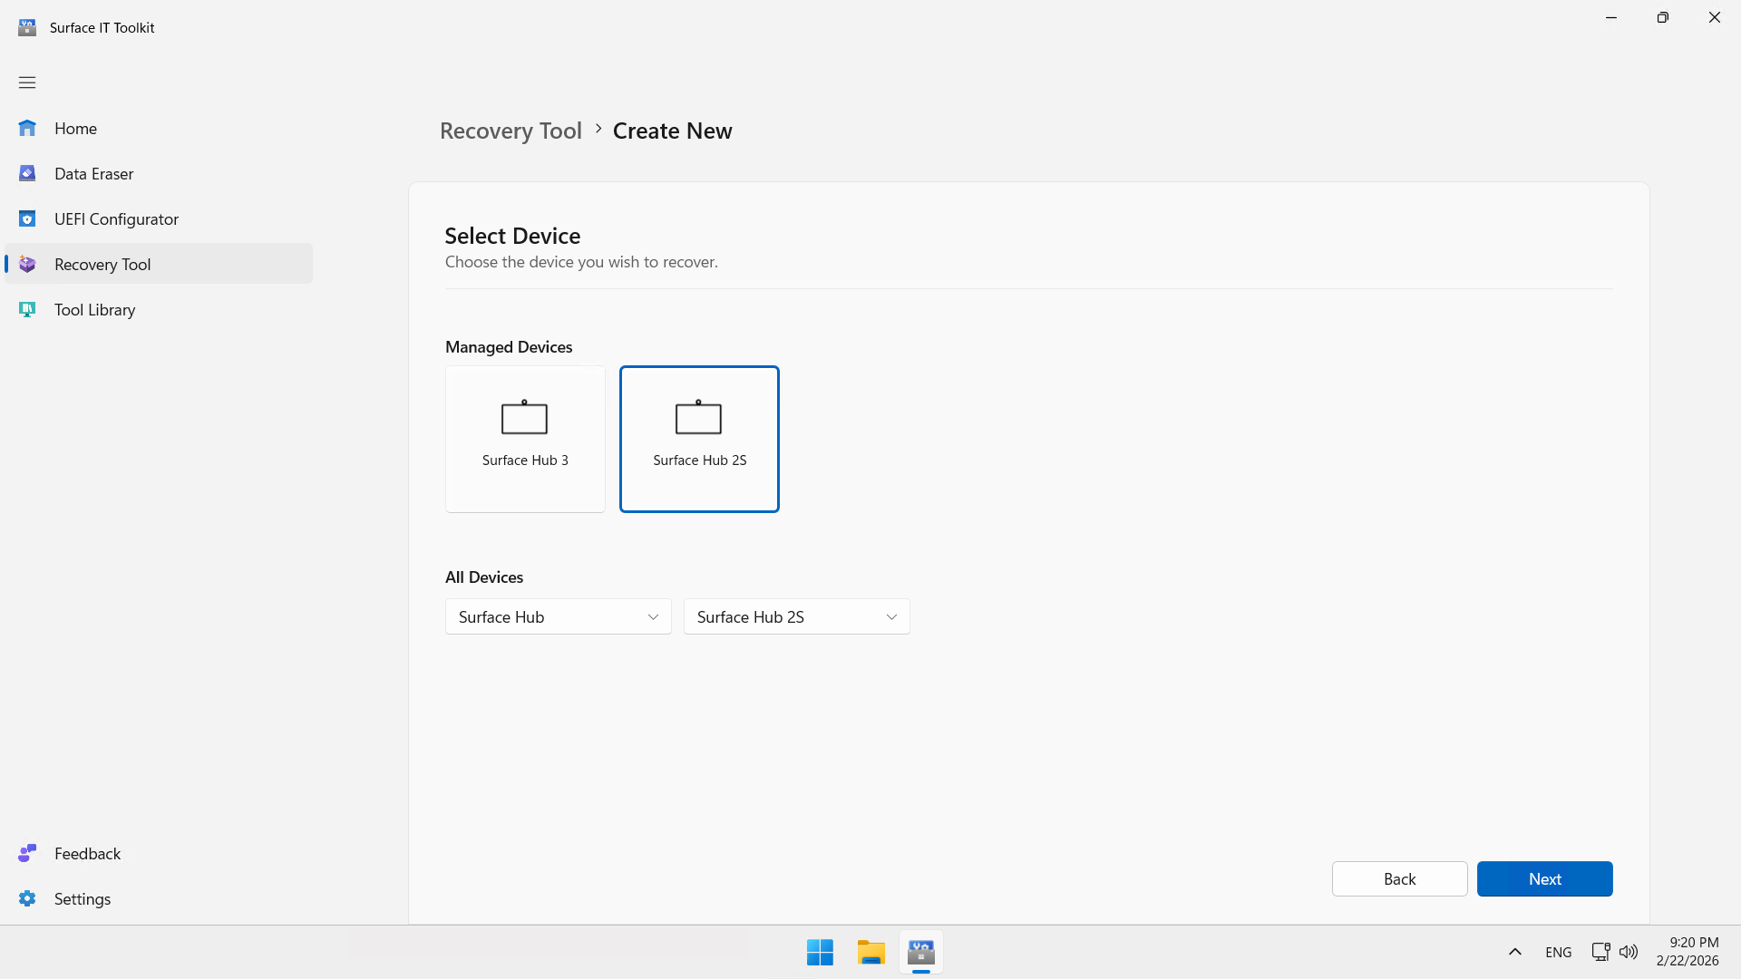Click the Home icon in sidebar
This screenshot has width=1741, height=979.
pyautogui.click(x=27, y=129)
